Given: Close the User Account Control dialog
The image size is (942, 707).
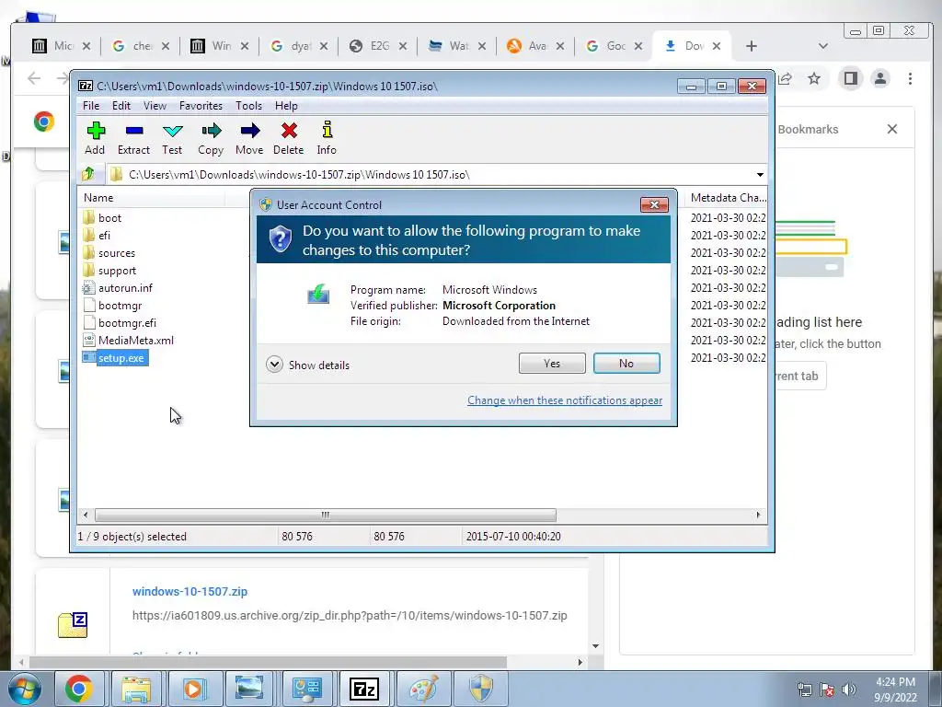Looking at the screenshot, I should [x=654, y=205].
